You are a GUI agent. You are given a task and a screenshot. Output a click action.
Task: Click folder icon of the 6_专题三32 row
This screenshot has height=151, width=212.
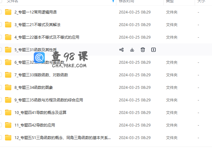[x=8, y=62]
